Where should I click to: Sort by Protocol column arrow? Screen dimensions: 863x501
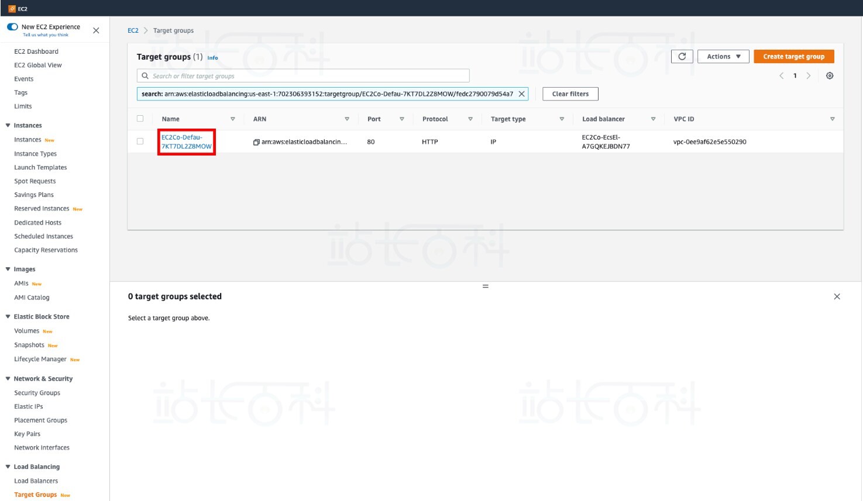470,119
